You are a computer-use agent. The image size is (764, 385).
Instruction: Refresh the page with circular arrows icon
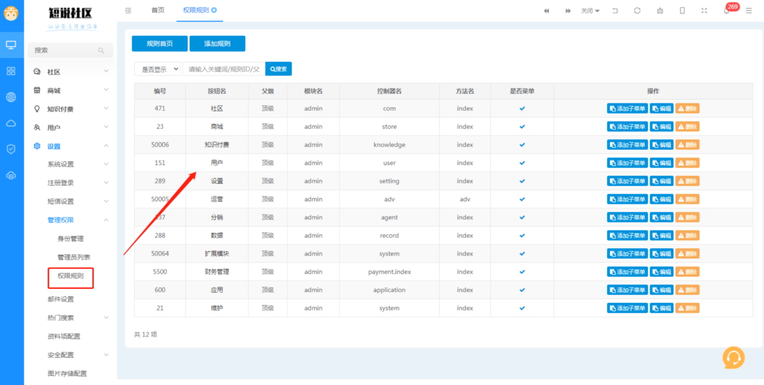637,11
